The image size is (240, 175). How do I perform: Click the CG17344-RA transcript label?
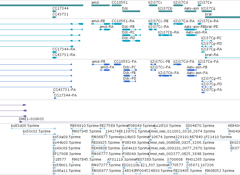64,49
